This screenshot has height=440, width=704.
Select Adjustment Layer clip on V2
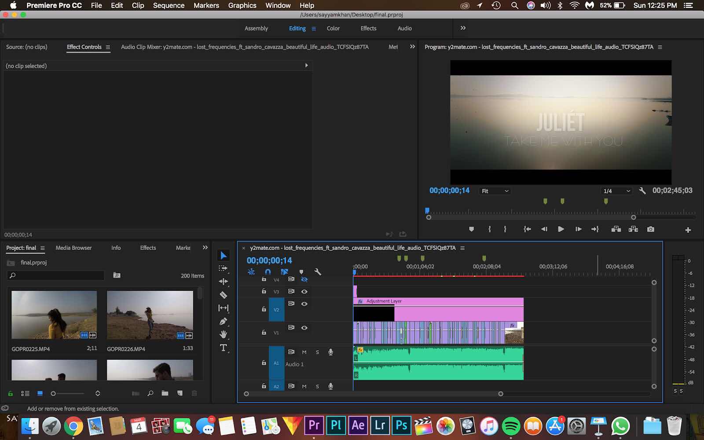pyautogui.click(x=438, y=310)
